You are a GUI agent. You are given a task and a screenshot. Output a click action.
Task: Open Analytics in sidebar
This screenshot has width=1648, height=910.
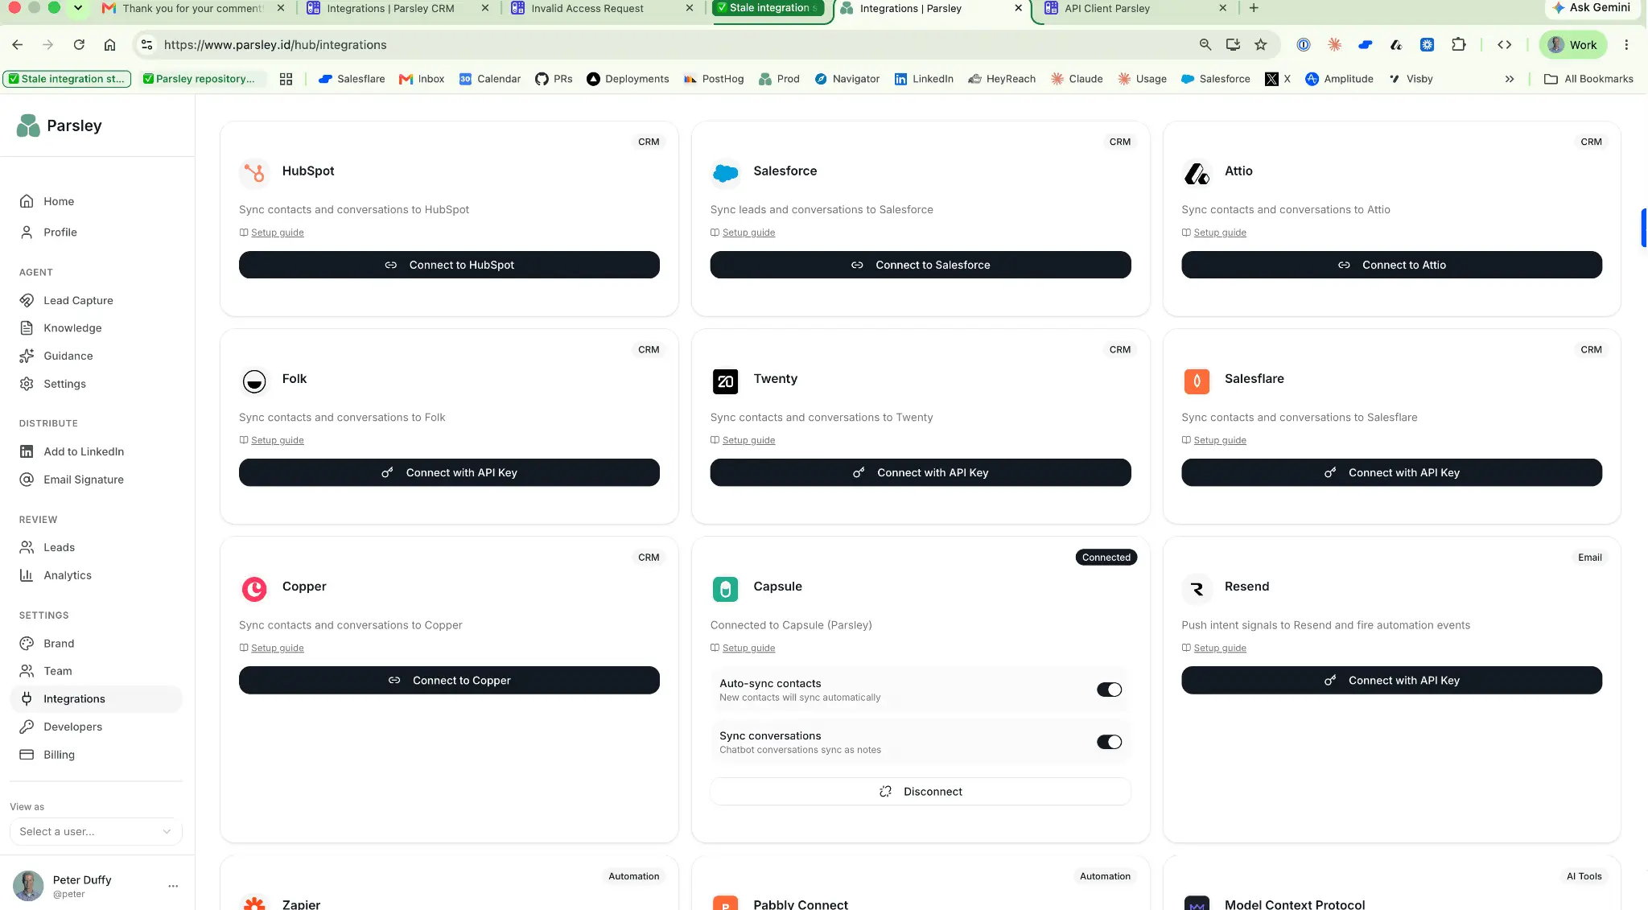click(x=96, y=575)
